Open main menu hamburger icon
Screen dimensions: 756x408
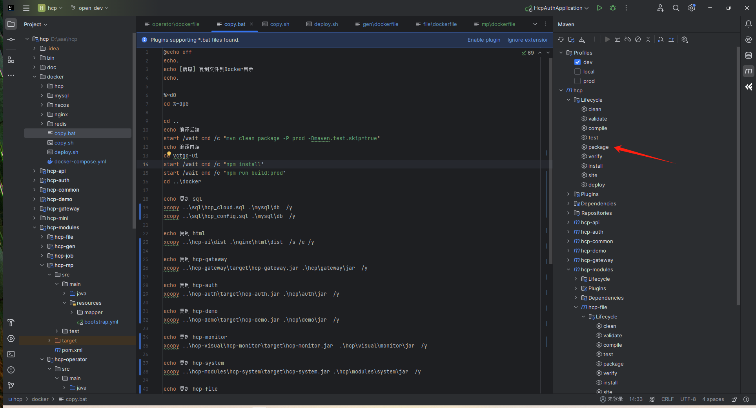26,8
